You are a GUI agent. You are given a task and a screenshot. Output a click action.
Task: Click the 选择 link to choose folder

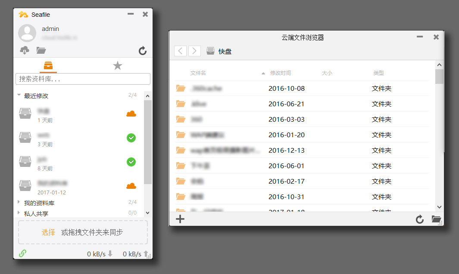pos(48,232)
